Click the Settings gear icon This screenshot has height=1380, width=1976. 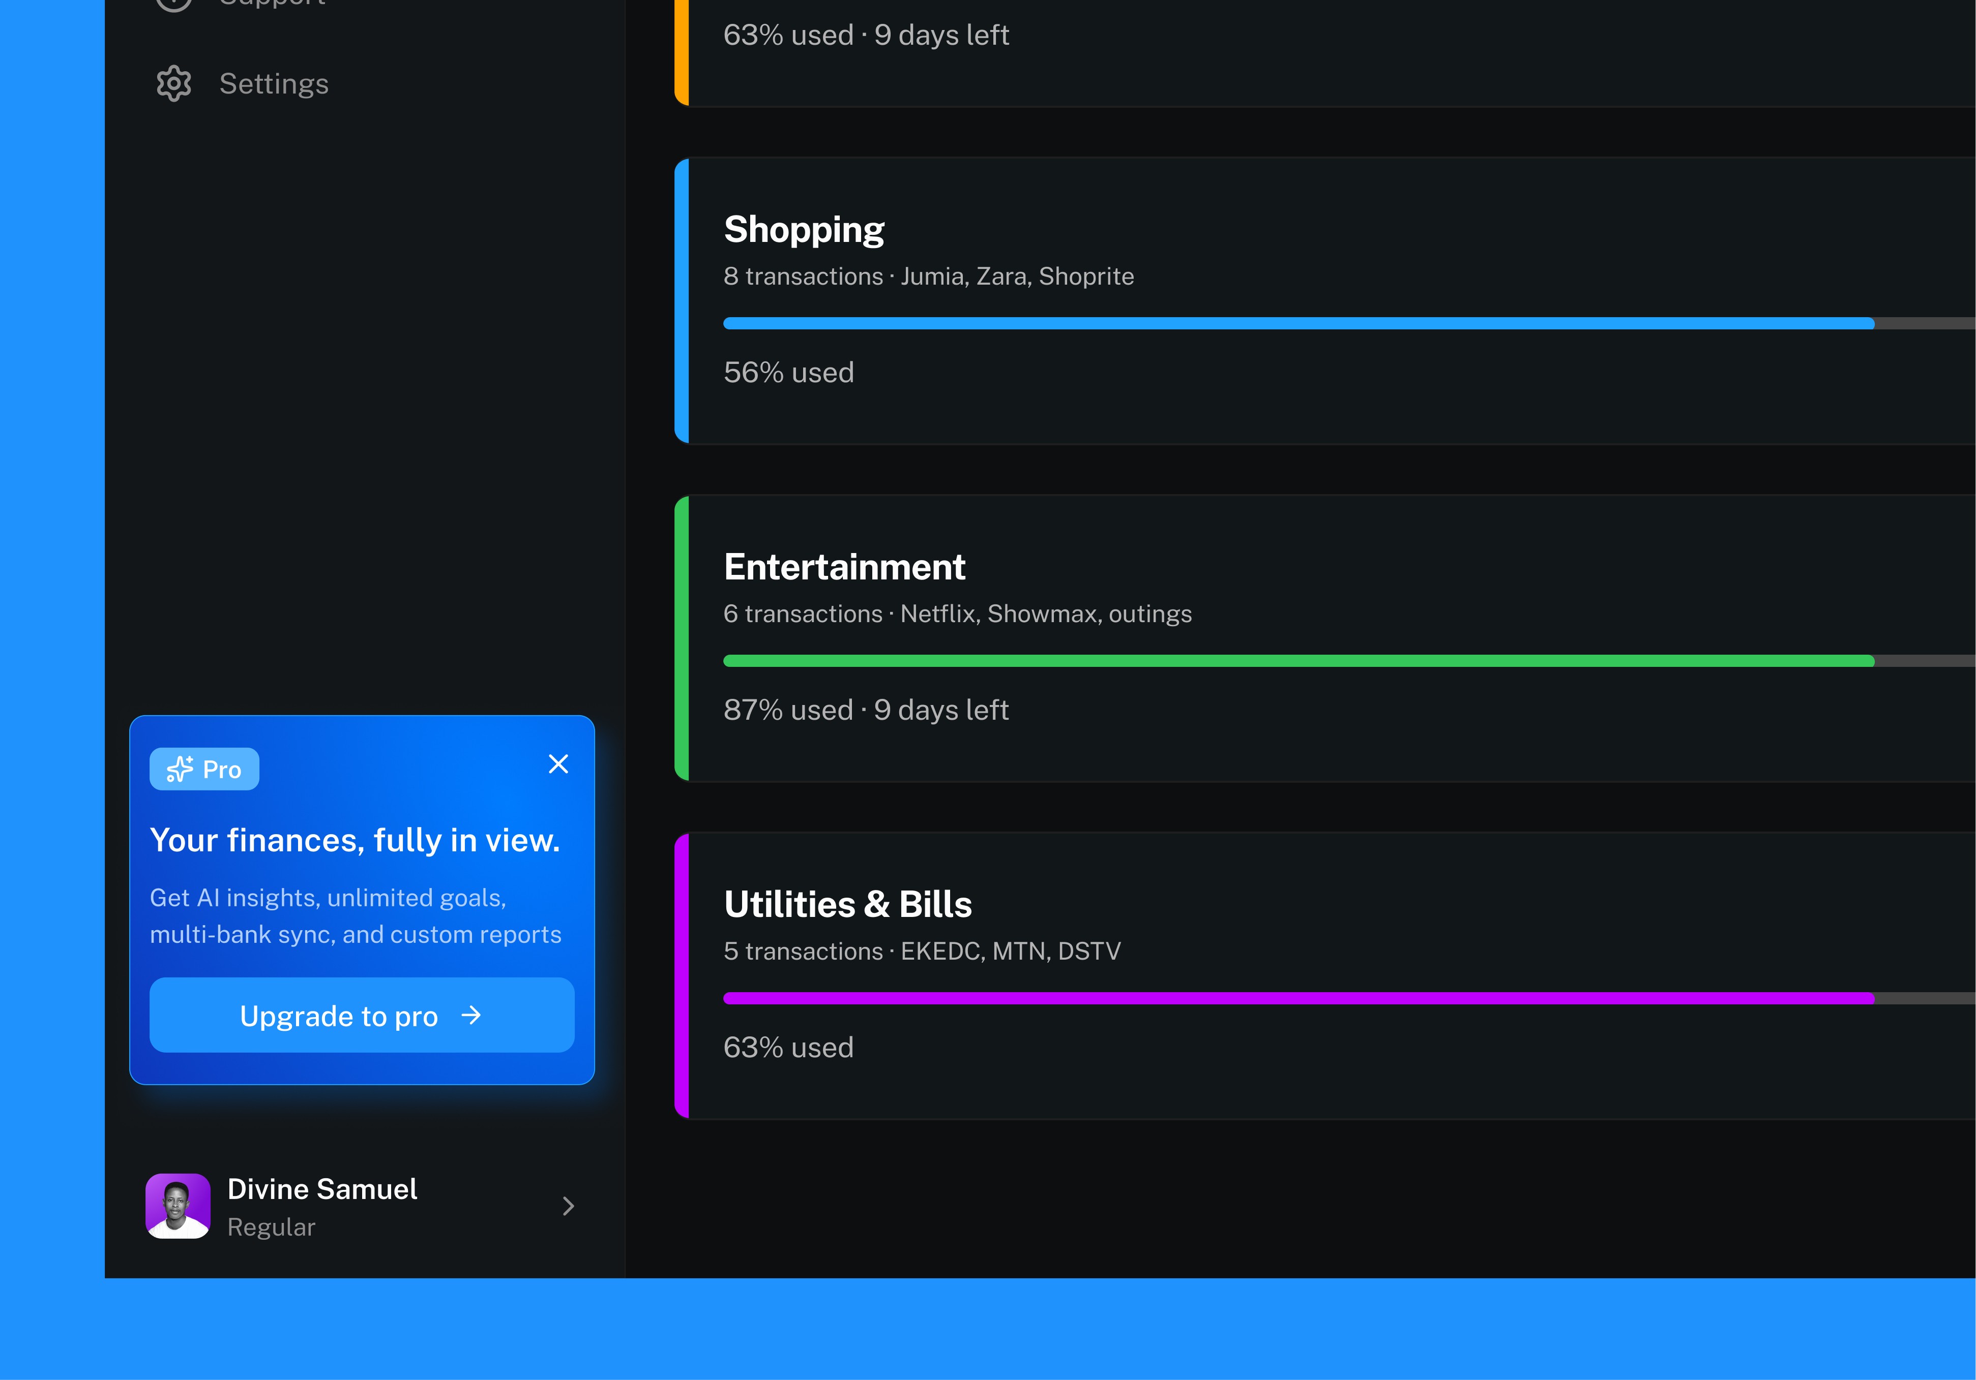pyautogui.click(x=174, y=83)
